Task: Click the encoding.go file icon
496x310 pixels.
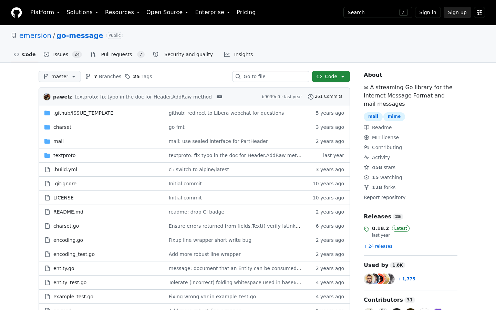Action: pos(47,240)
